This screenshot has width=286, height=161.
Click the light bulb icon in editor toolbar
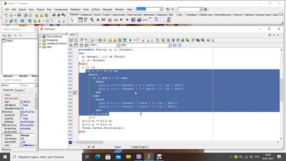pyautogui.click(x=213, y=40)
